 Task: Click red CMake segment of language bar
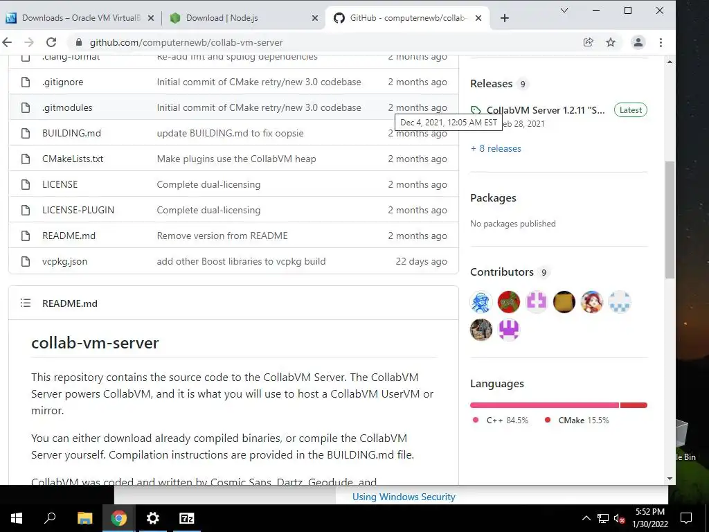634,405
